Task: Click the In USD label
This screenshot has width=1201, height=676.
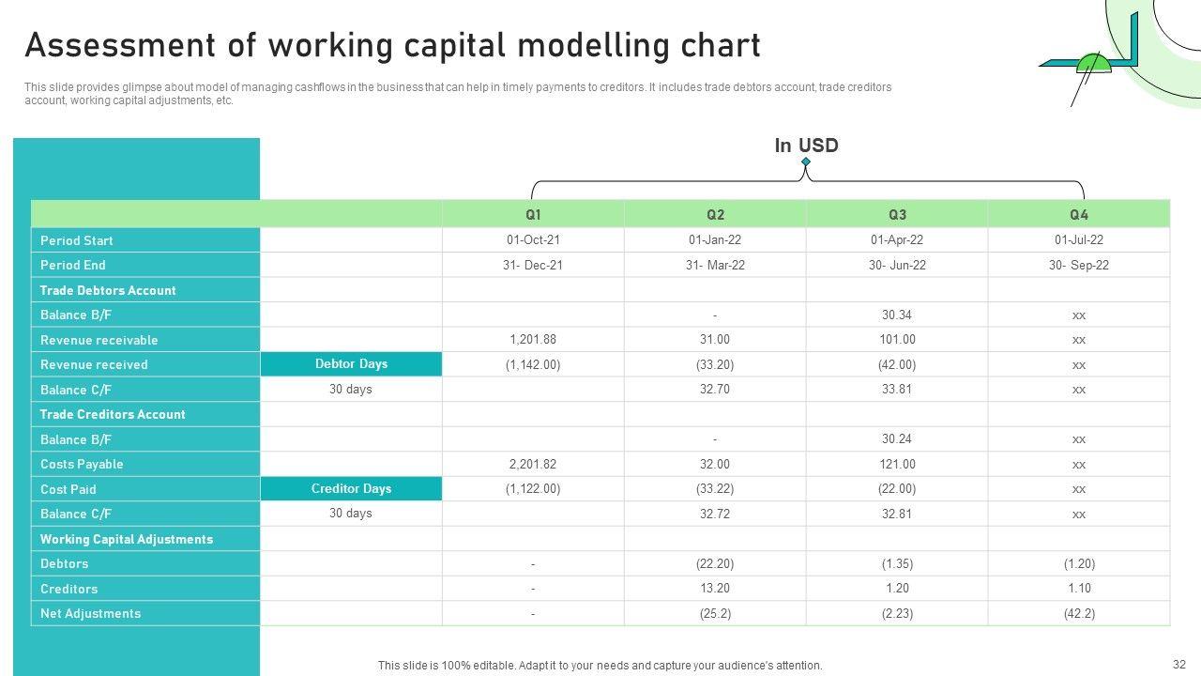Action: tap(806, 146)
